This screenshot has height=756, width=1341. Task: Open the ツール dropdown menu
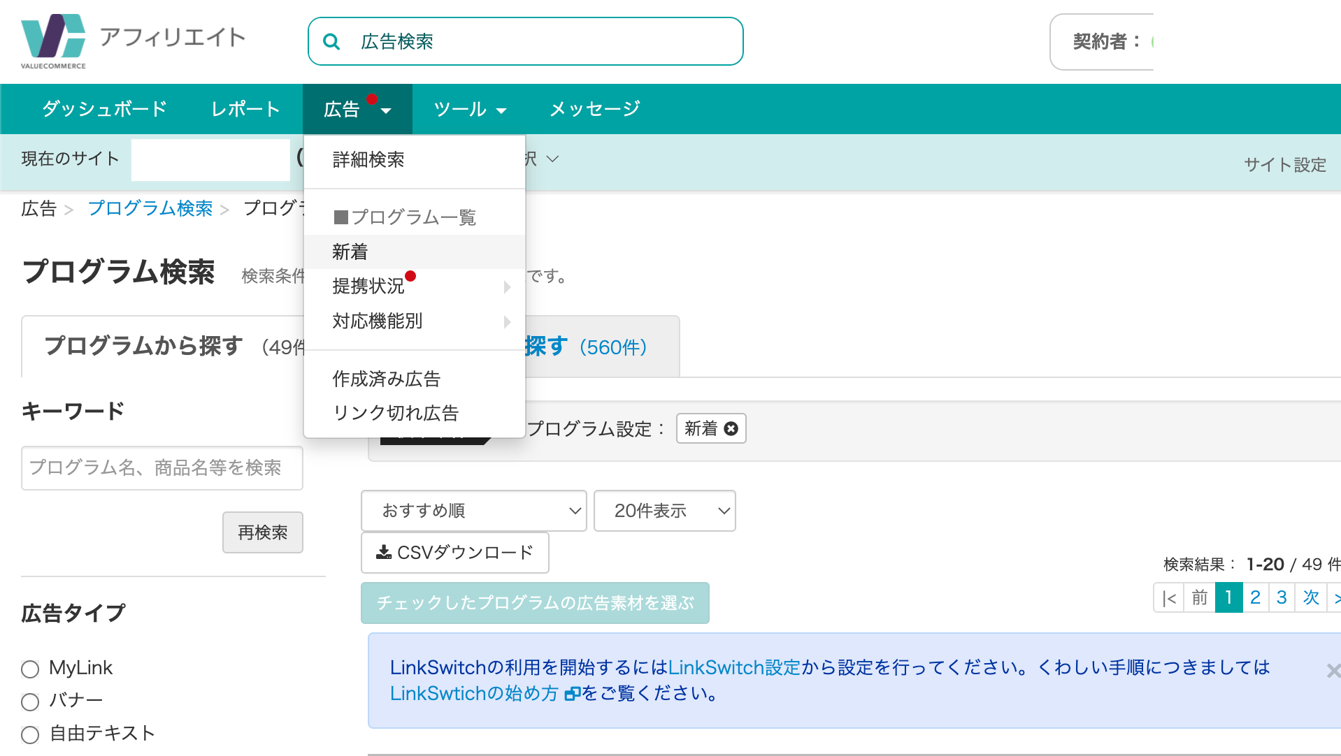[470, 109]
